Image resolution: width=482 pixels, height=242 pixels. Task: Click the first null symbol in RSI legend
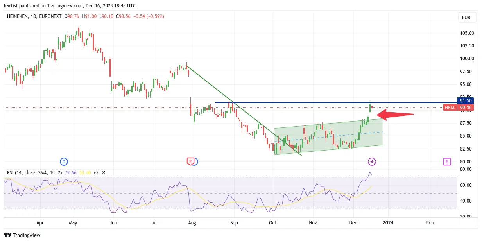[x=97, y=172]
